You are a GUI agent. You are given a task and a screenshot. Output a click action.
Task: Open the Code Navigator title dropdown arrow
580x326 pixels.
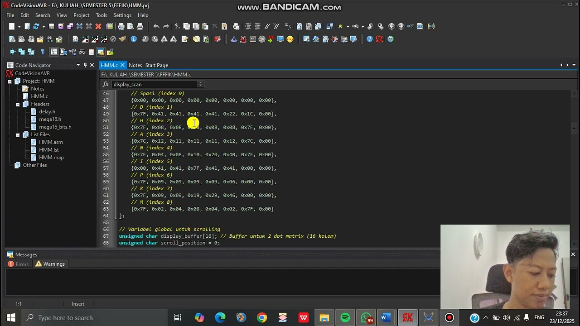point(78,65)
